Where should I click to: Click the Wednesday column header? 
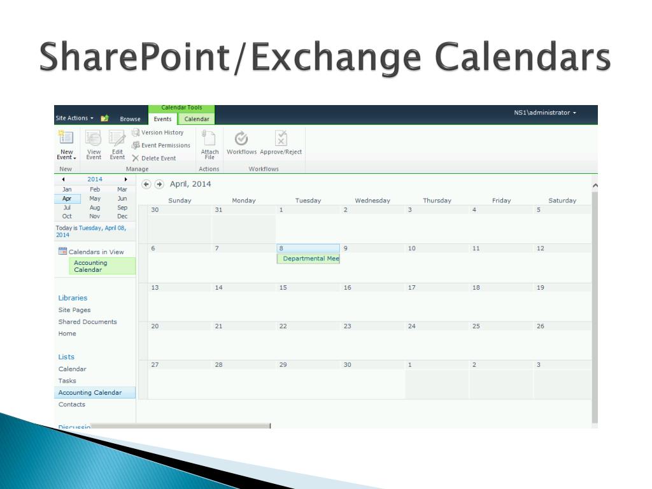click(372, 201)
